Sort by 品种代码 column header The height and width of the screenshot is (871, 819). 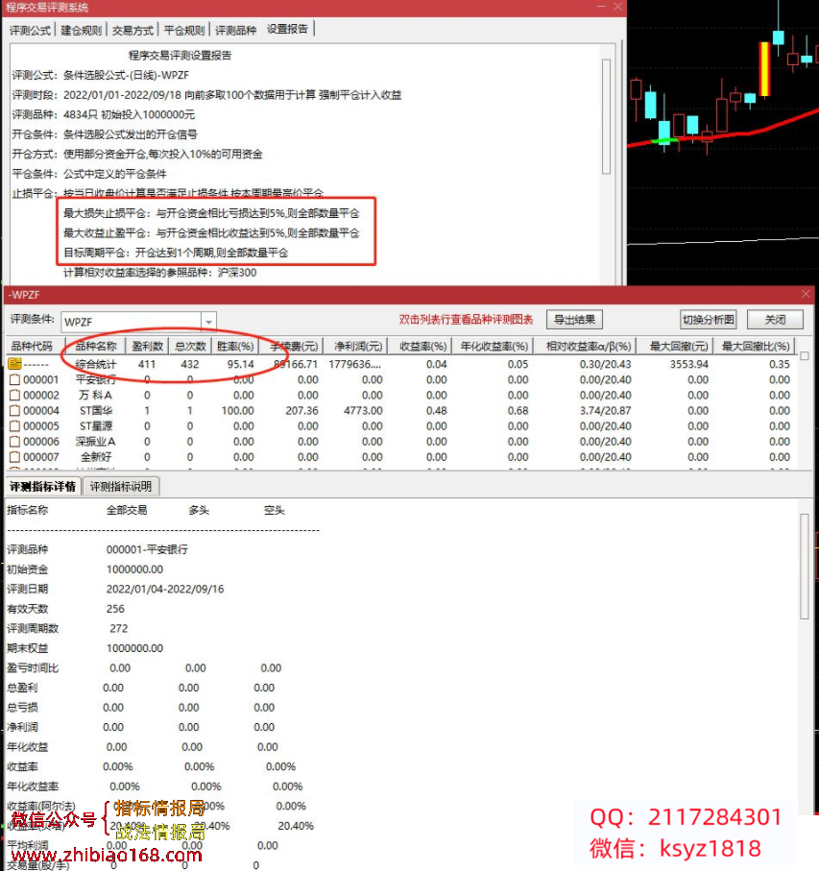click(x=35, y=347)
